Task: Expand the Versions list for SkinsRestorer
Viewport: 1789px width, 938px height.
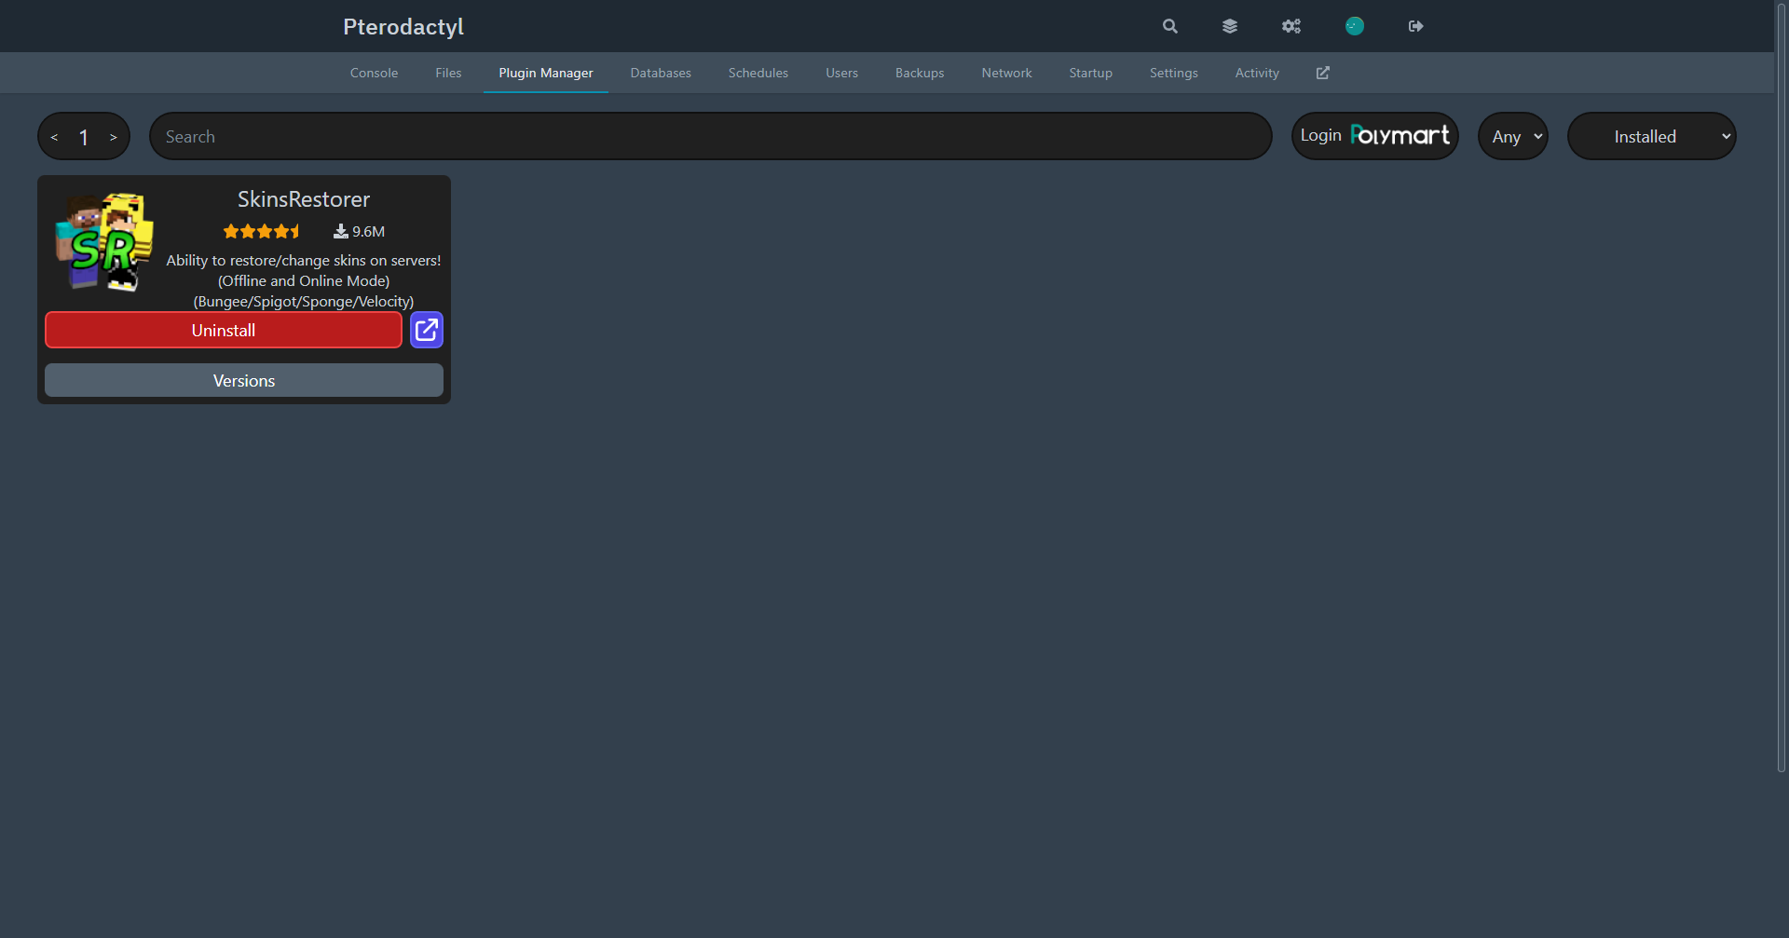Action: (243, 380)
